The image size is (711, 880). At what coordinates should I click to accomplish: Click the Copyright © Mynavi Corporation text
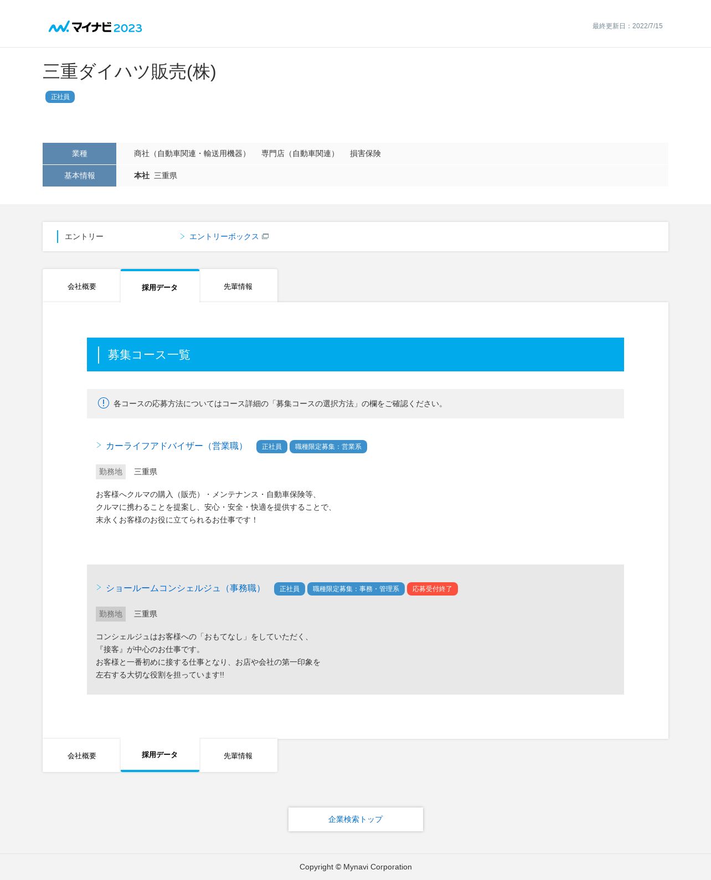coord(355,867)
